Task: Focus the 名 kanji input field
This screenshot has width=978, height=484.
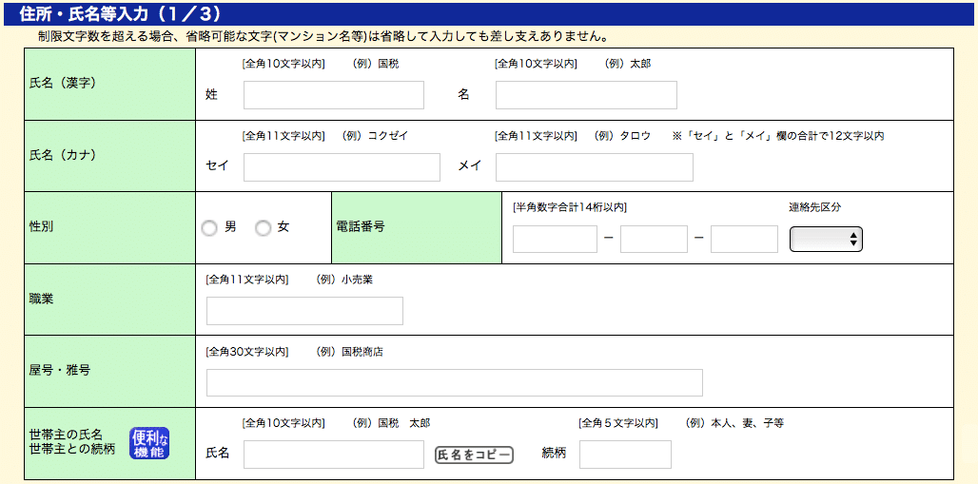Action: coord(586,95)
